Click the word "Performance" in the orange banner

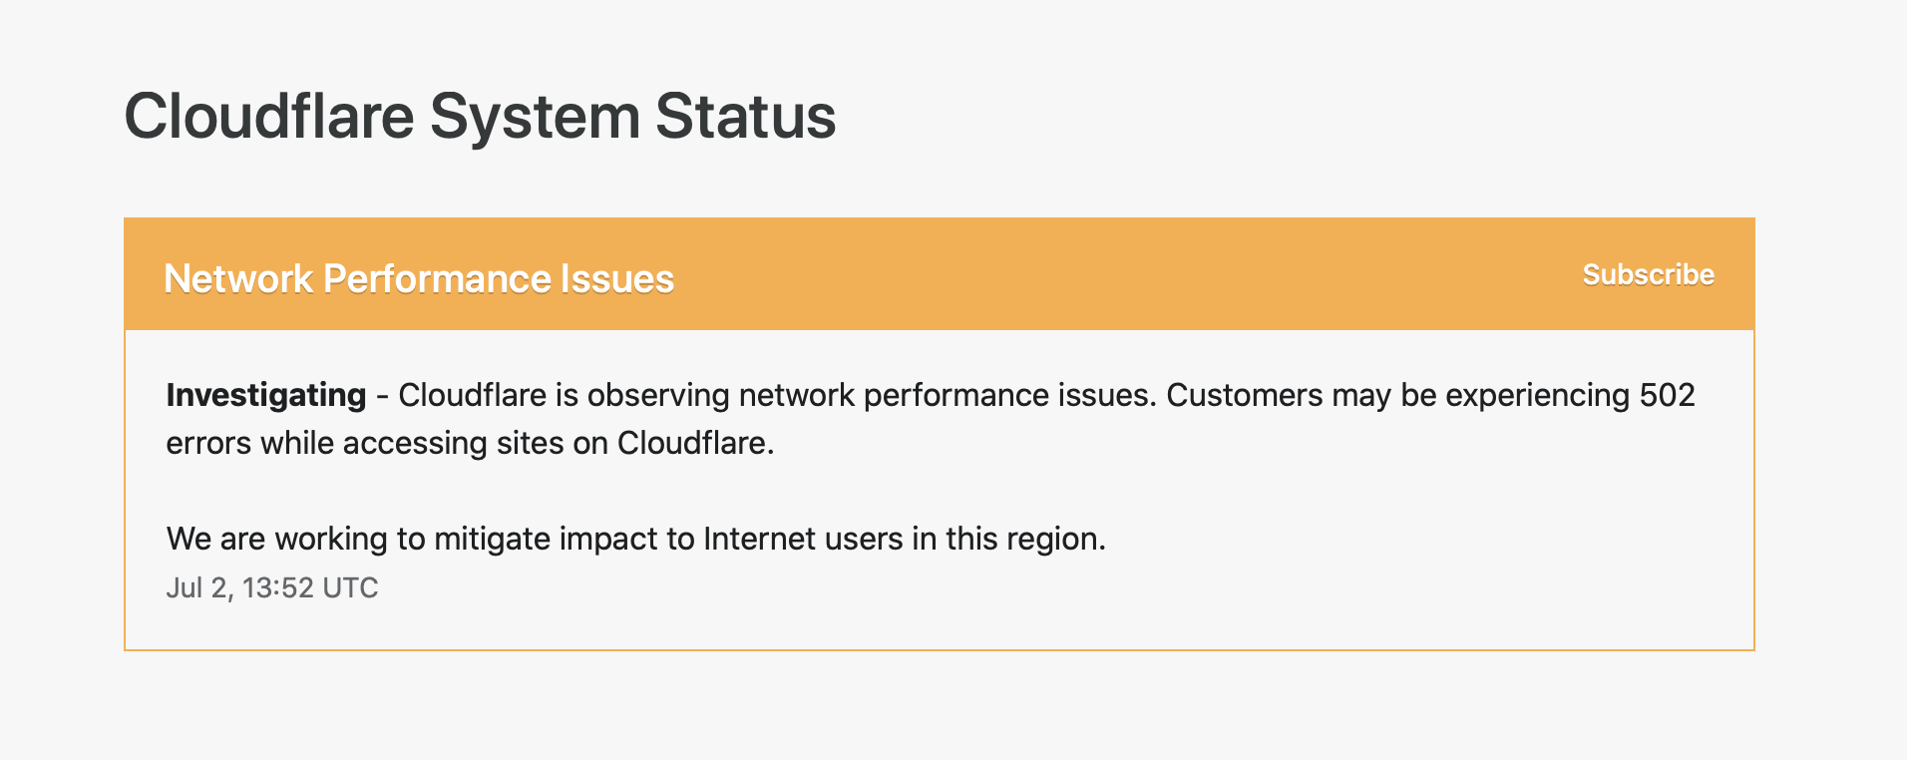pyautogui.click(x=435, y=279)
